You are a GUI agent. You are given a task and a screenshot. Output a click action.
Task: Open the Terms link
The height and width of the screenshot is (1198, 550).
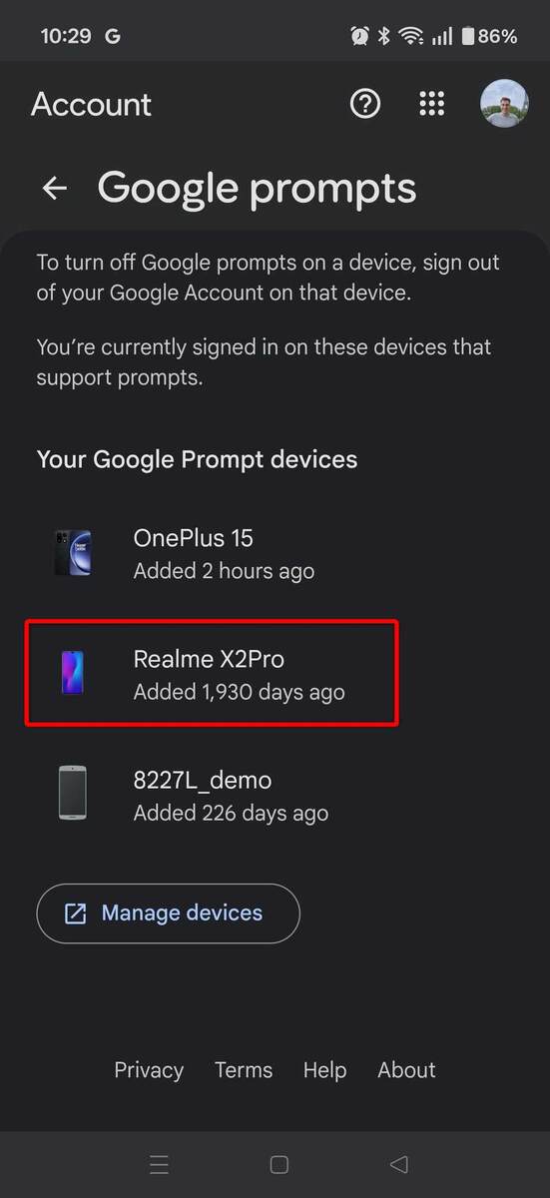tap(244, 1070)
